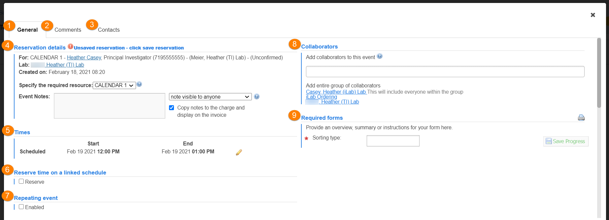
Task: Open the note visible to anyone dropdown
Action: click(x=210, y=97)
